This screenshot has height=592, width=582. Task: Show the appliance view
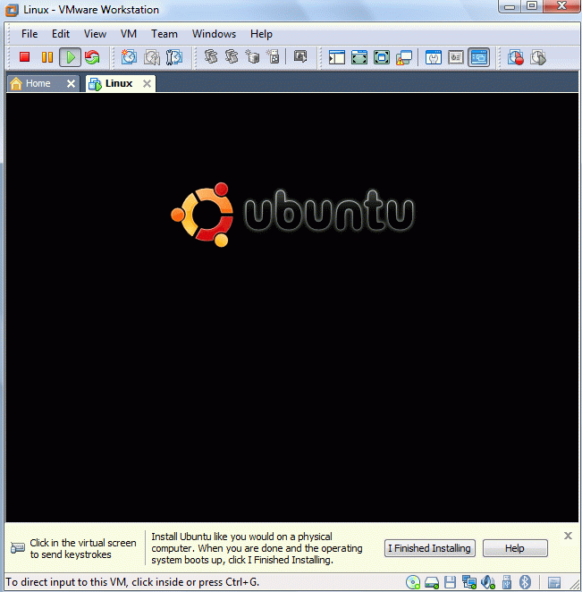[x=456, y=57]
